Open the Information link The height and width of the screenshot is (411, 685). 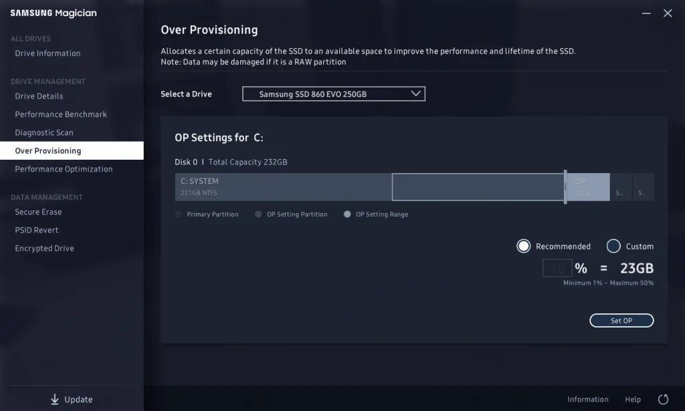point(588,400)
